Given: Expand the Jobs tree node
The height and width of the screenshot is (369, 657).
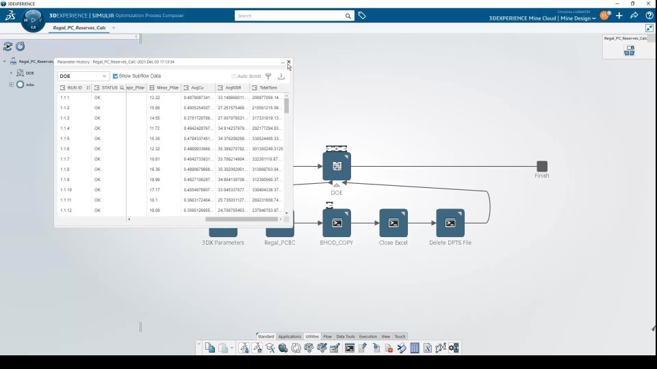Looking at the screenshot, I should pyautogui.click(x=12, y=85).
